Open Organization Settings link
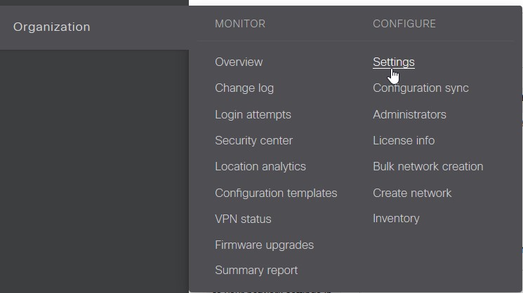The width and height of the screenshot is (523, 293). click(394, 62)
